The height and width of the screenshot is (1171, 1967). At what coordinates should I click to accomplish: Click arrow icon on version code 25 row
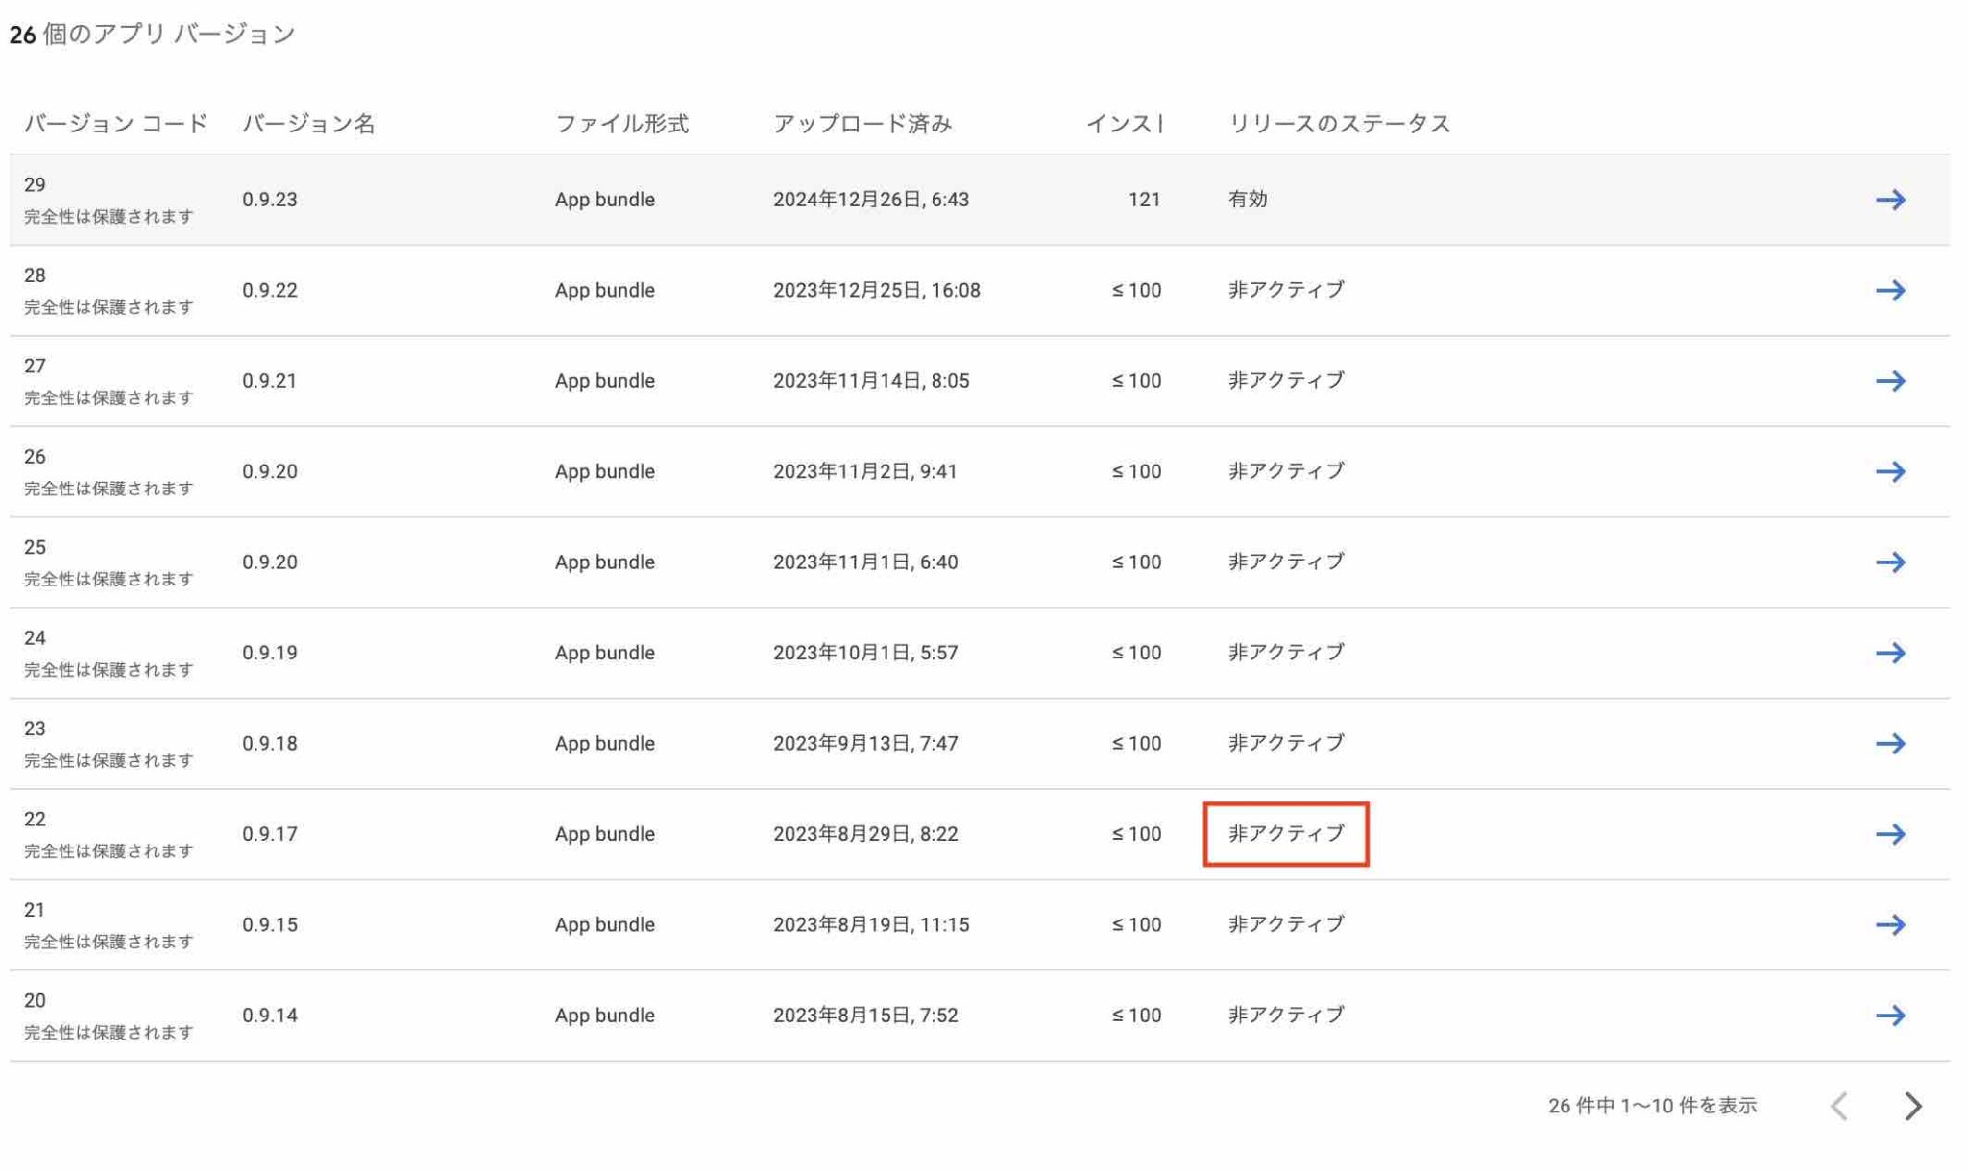(1890, 562)
